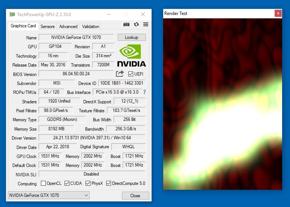This screenshot has height=207, width=290.
Task: Click the NVIDIA logo image
Action: 132,55
